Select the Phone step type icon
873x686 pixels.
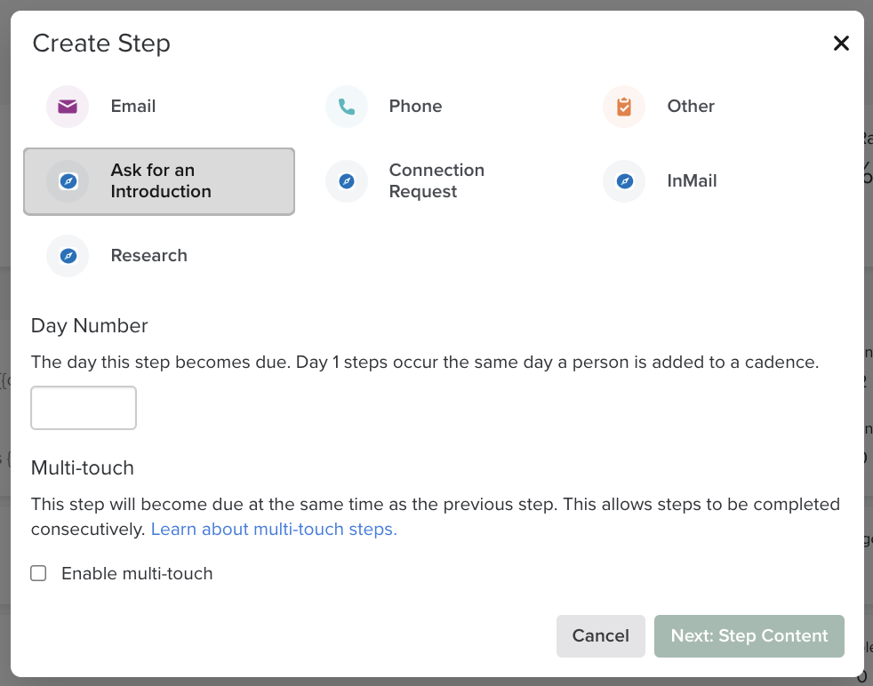(347, 106)
